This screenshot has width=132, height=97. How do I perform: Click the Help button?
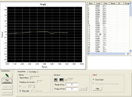coord(97,88)
